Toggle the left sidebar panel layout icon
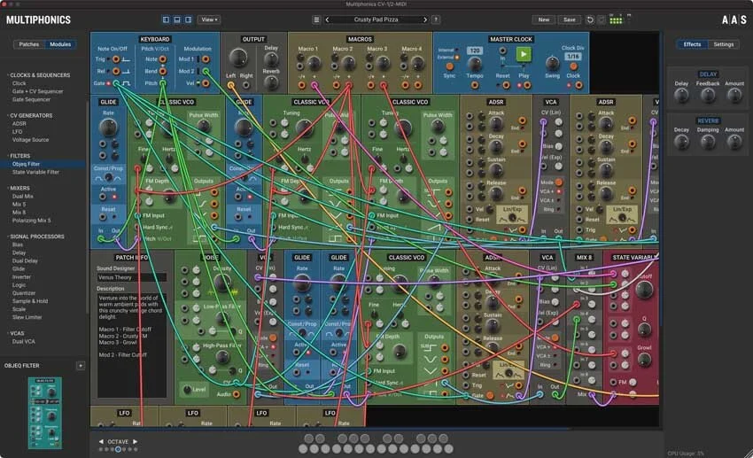This screenshot has width=753, height=458. pos(166,19)
